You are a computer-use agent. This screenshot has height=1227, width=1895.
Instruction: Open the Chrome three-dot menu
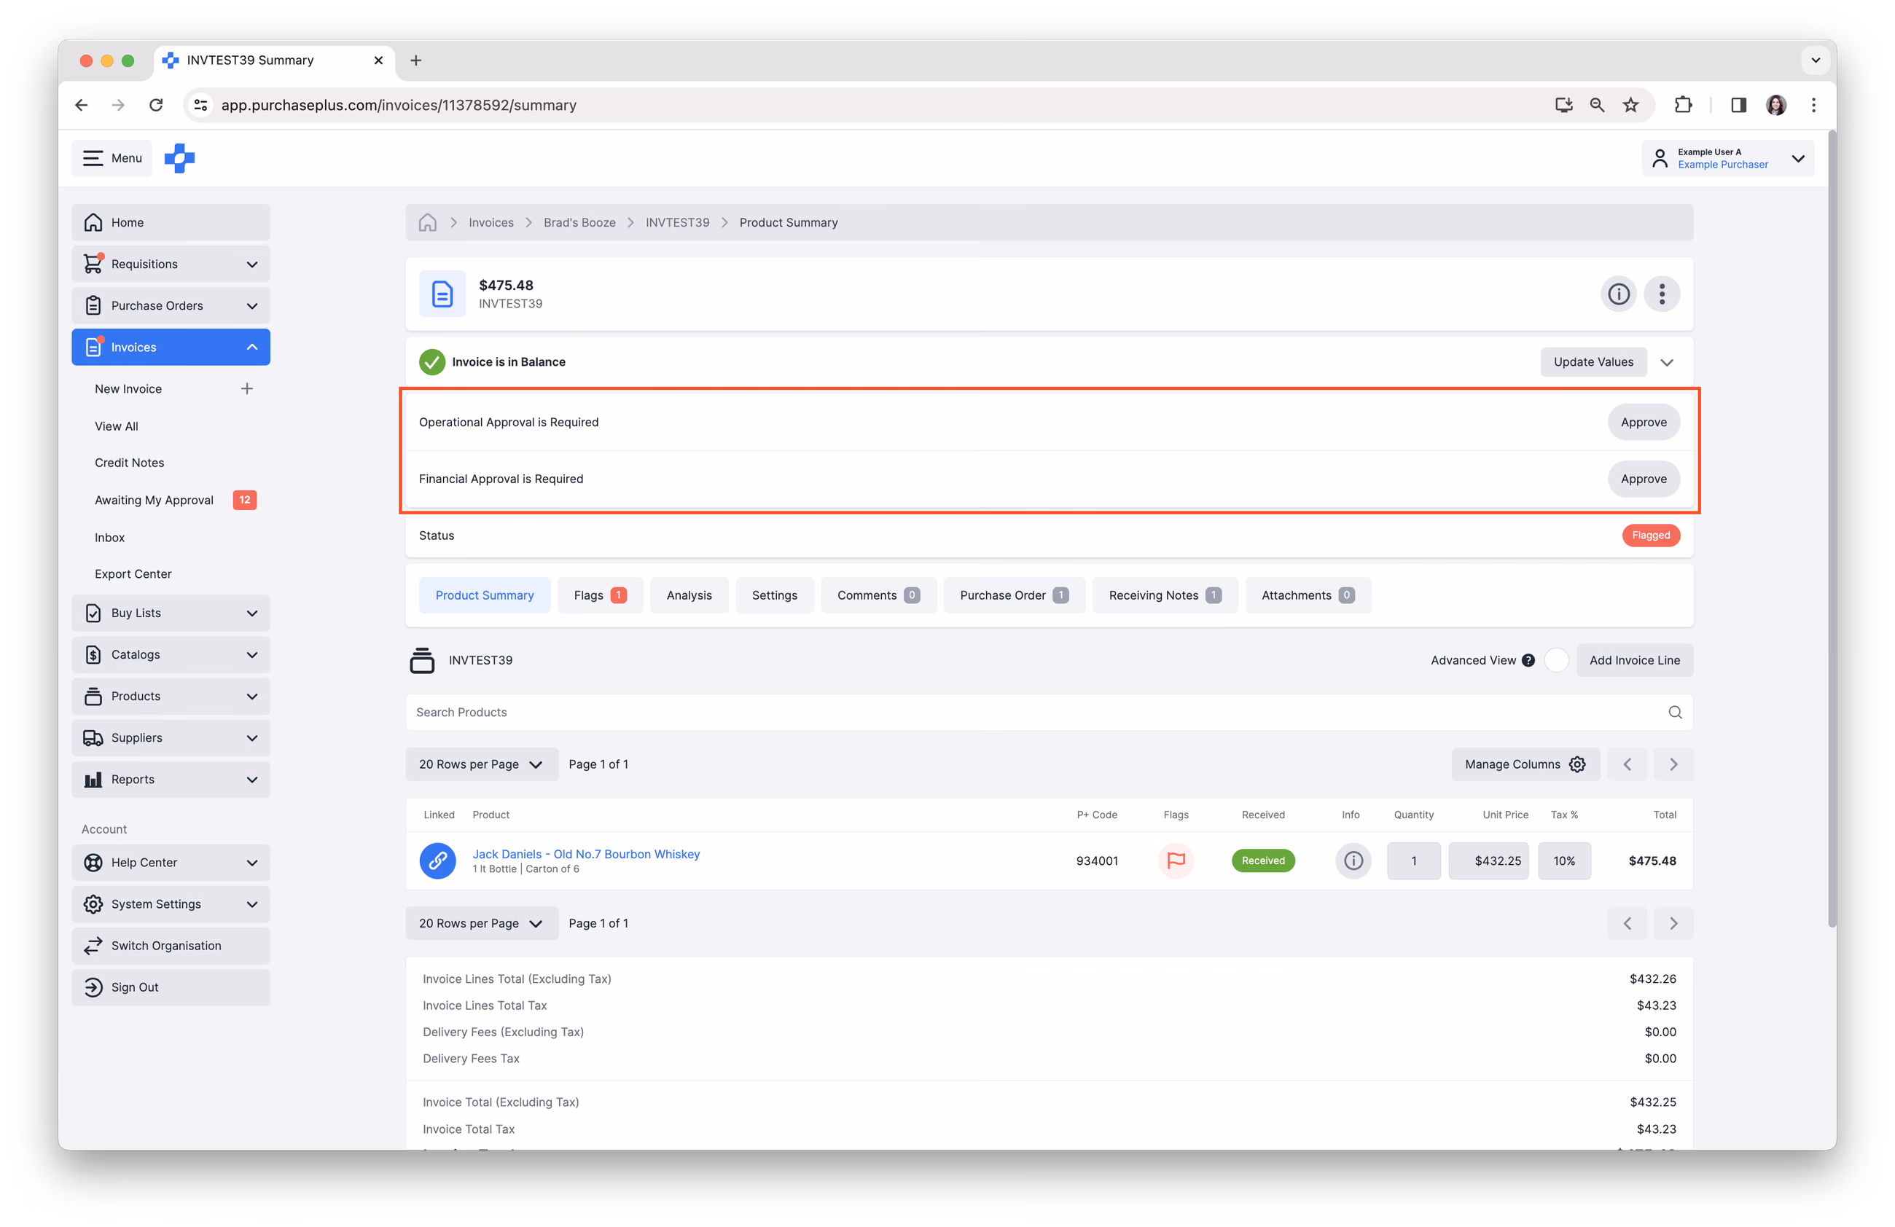pos(1814,105)
